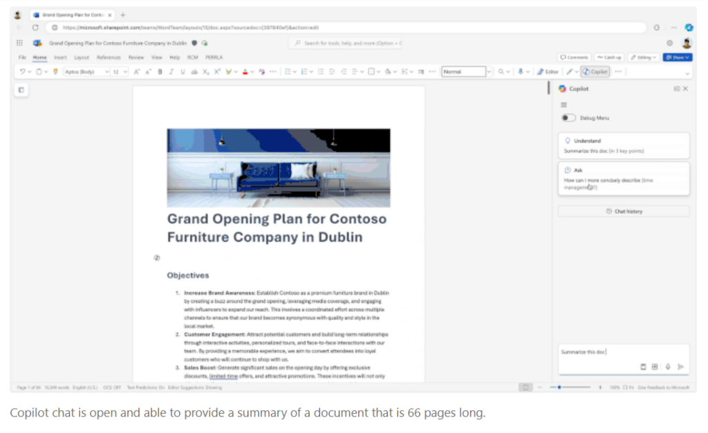Click the increase indent icon
Image resolution: width=708 pixels, height=433 pixels.
click(344, 72)
